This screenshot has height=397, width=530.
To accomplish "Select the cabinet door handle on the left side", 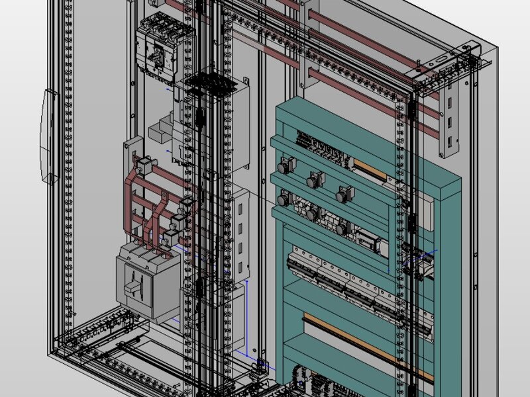I will (49, 137).
